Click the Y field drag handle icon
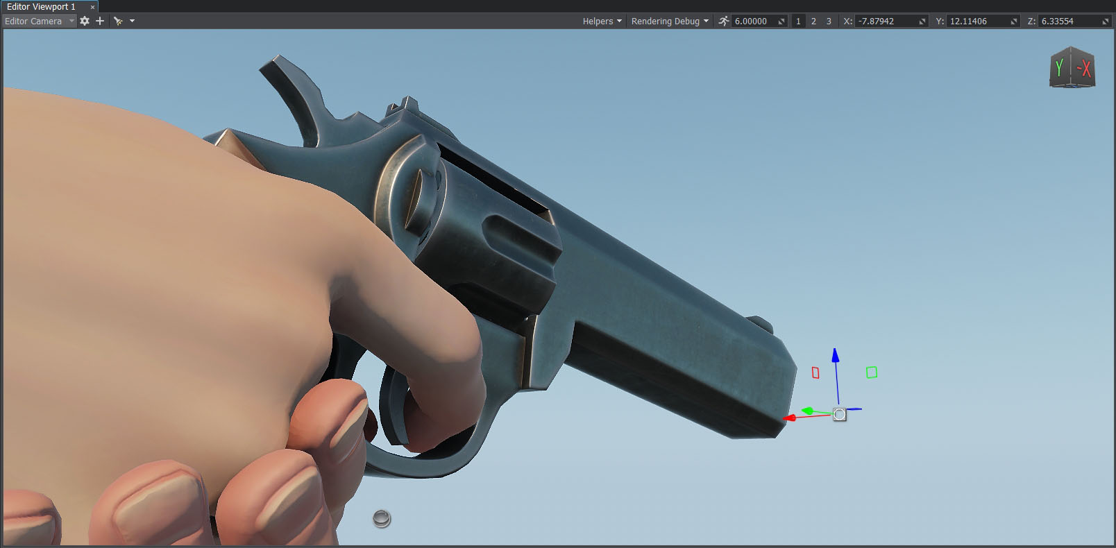The height and width of the screenshot is (548, 1116). pos(1014,22)
